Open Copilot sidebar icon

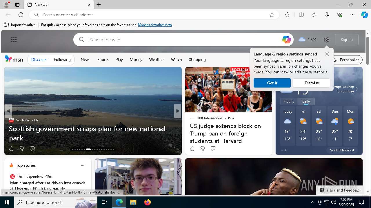coord(364,15)
